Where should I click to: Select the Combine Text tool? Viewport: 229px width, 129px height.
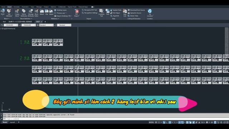(x=101, y=13)
